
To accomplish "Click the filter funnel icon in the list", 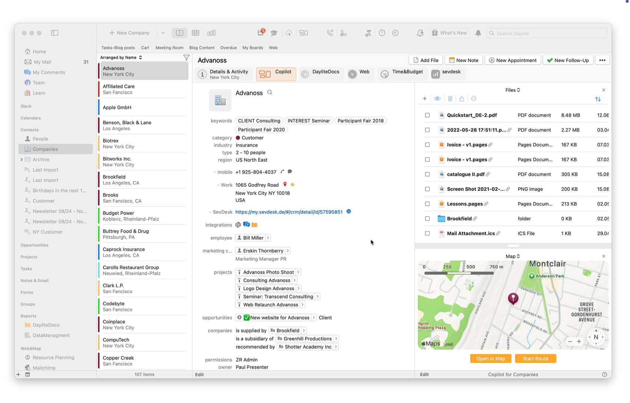I will click(x=186, y=57).
